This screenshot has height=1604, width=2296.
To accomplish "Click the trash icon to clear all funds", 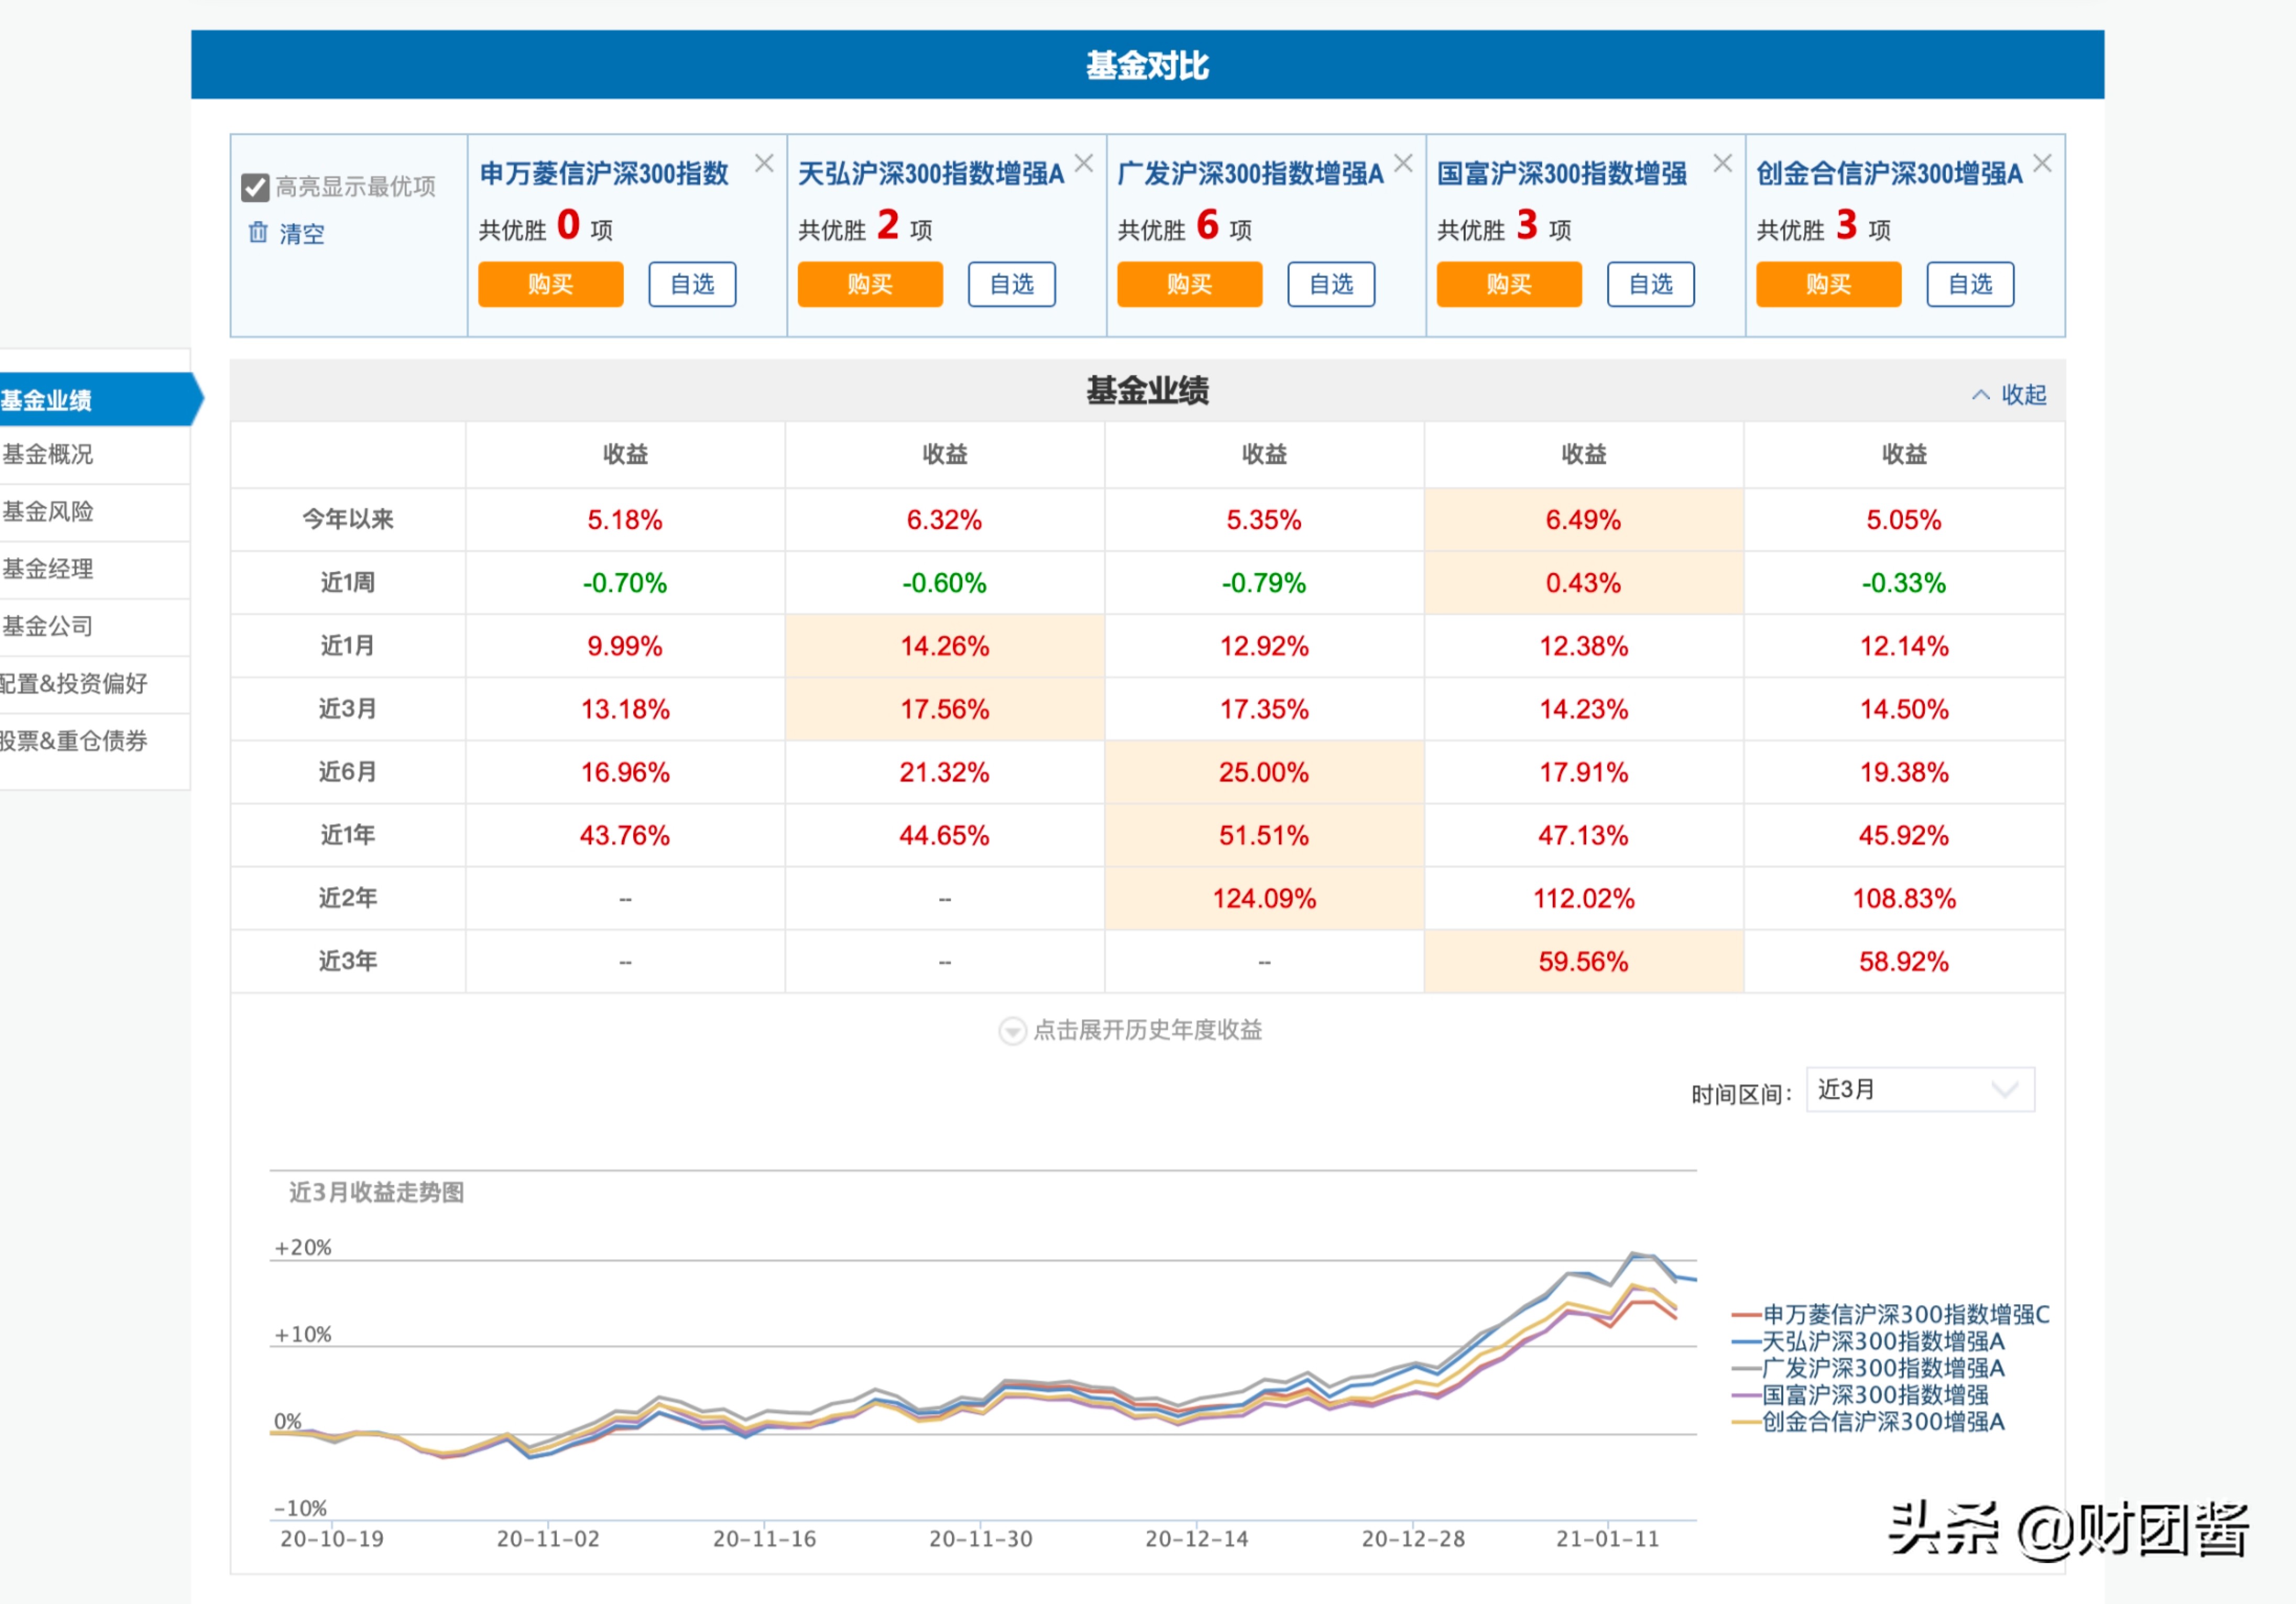I will pyautogui.click(x=258, y=233).
